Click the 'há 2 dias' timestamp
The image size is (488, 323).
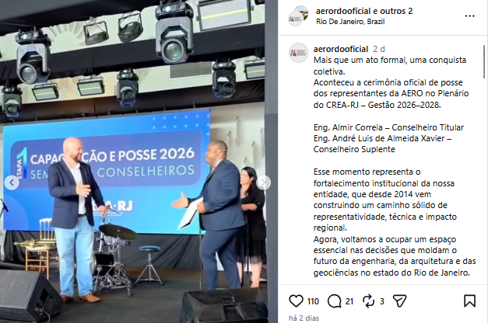point(304,318)
